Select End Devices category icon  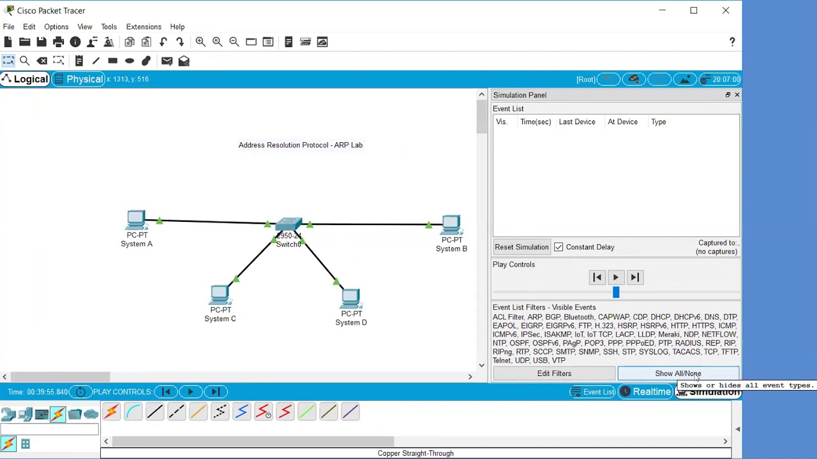pyautogui.click(x=25, y=414)
